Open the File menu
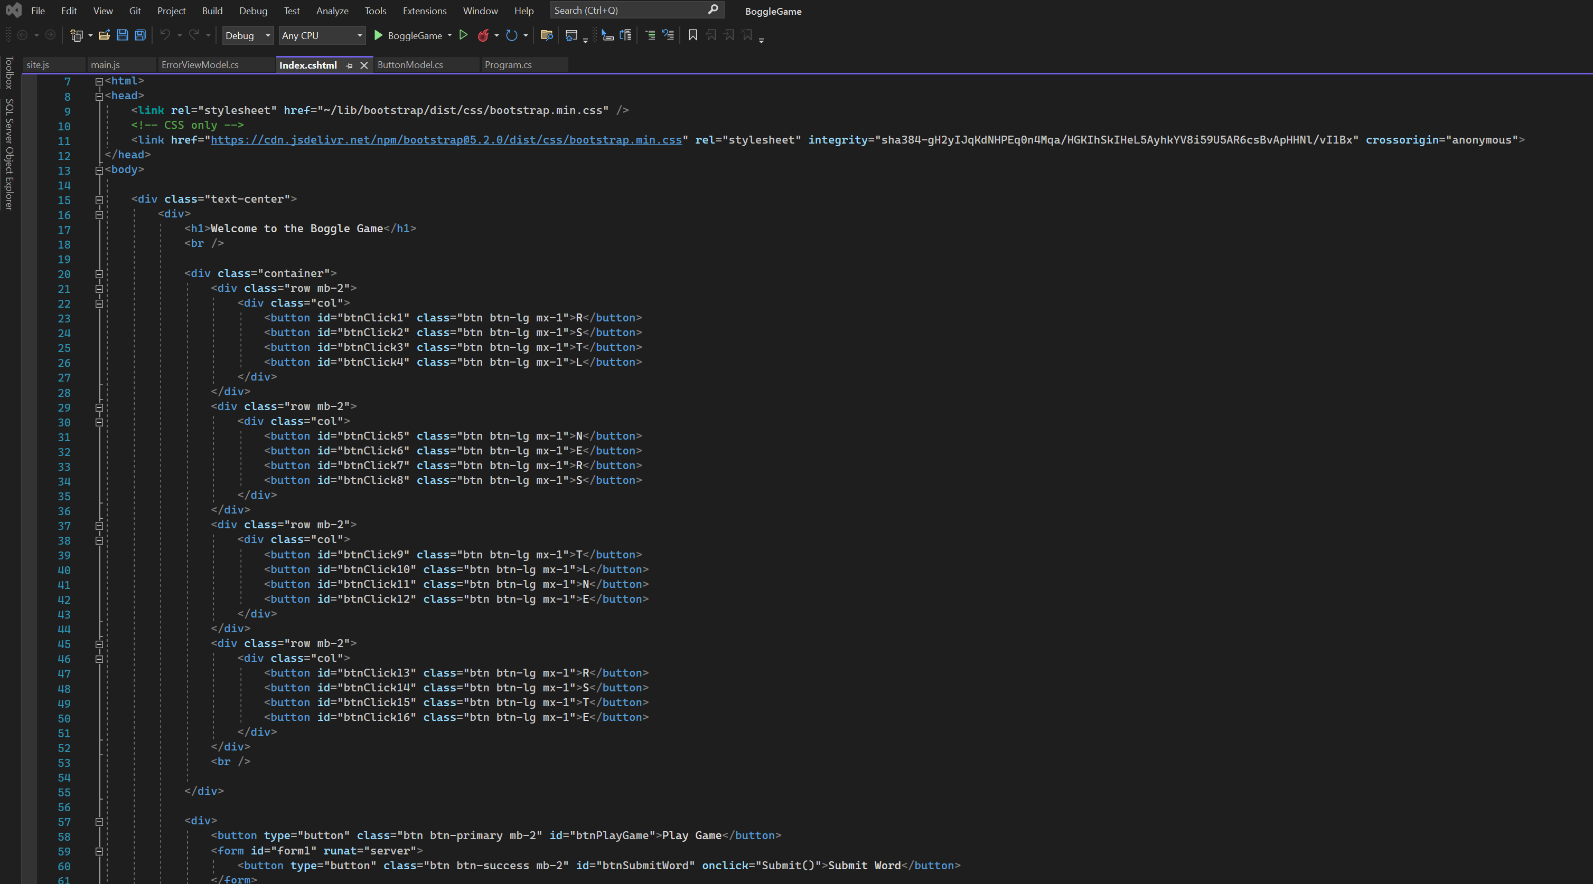 click(38, 11)
